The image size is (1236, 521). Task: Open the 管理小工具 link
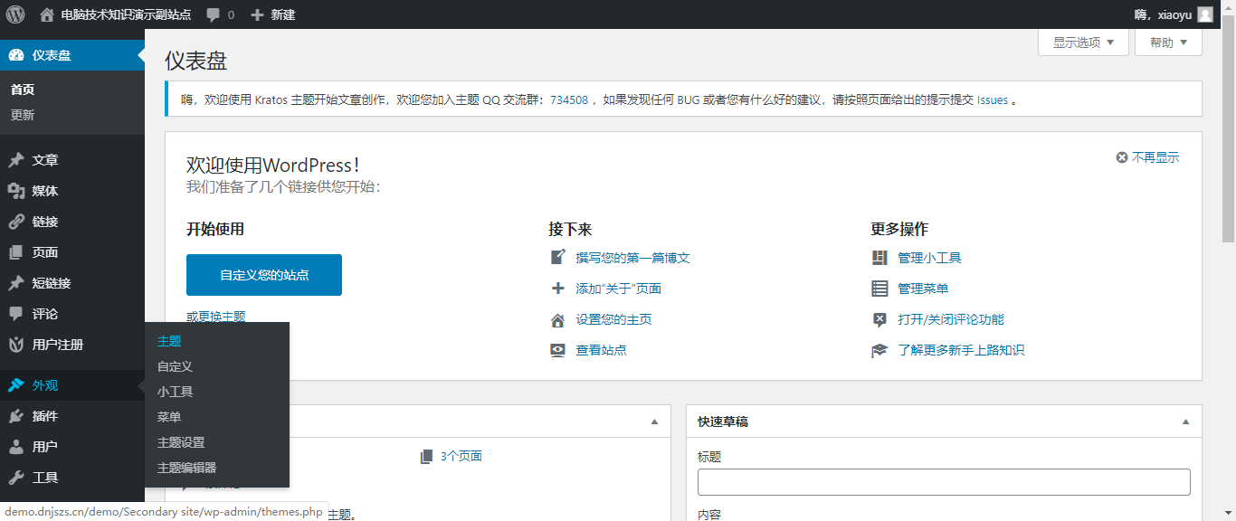pos(929,258)
